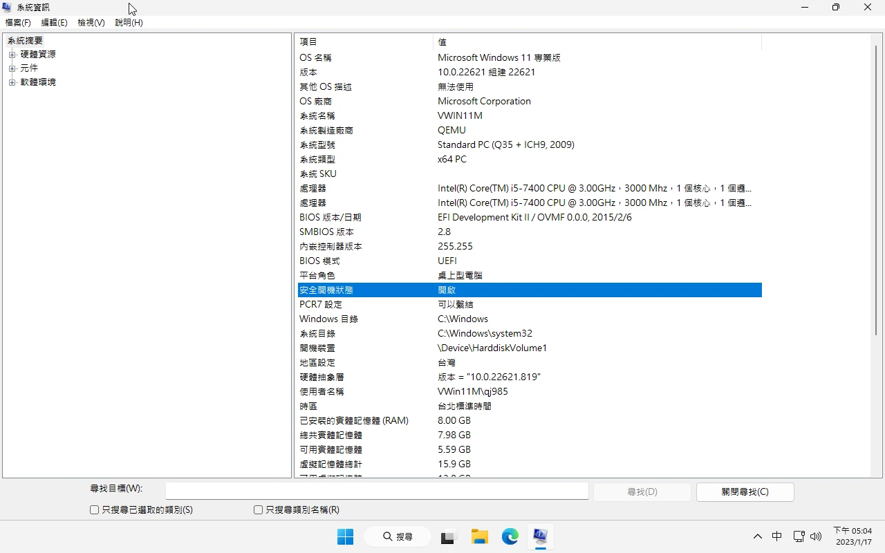Enable 只搜尋類別名稱 checkbox
Screen dimensions: 885x553
(259, 510)
